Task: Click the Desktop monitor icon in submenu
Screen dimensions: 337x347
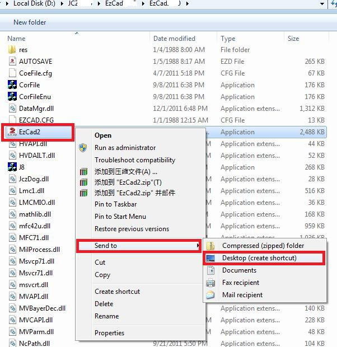Action: click(x=210, y=258)
